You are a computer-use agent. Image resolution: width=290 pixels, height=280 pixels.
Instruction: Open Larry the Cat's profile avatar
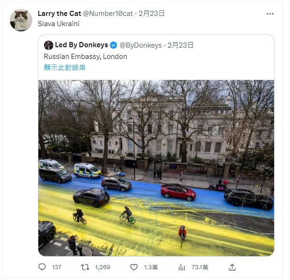point(21,20)
